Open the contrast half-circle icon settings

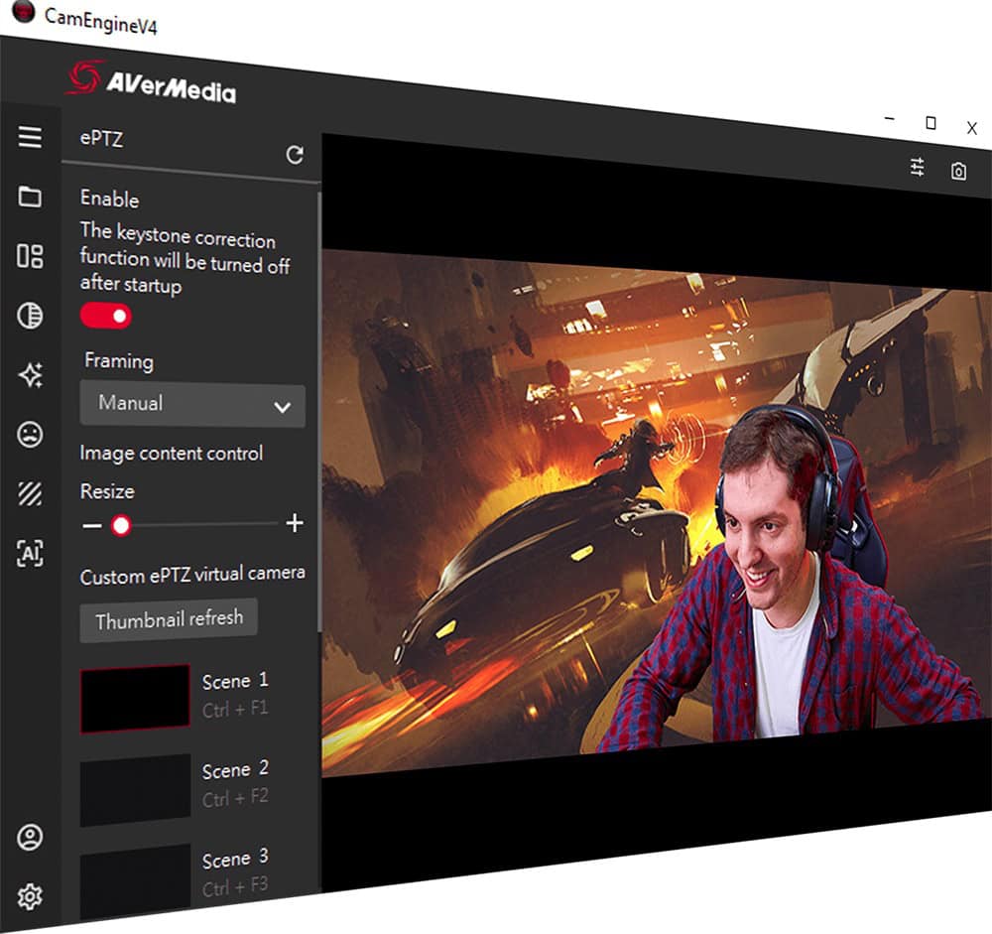tap(30, 315)
